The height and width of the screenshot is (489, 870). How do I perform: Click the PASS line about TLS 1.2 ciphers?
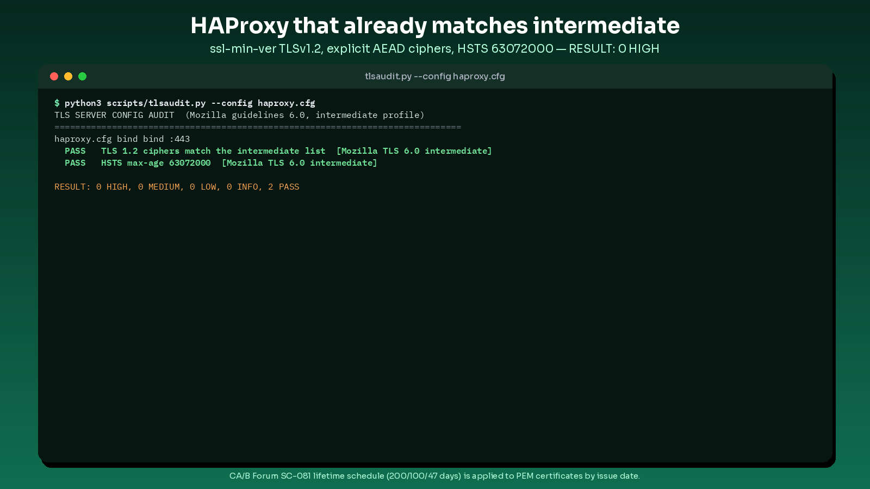(278, 151)
